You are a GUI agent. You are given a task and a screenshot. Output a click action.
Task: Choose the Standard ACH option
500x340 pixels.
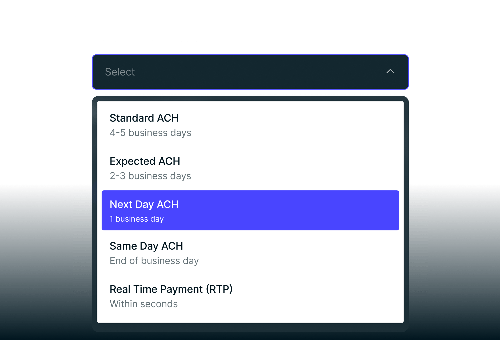[144, 118]
